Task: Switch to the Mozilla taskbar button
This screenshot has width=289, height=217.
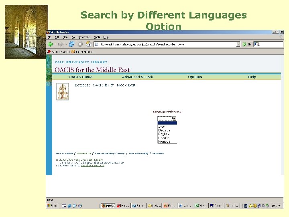Action: coord(108,206)
